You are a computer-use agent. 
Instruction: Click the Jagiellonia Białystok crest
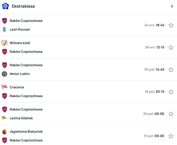[x=4, y=132]
